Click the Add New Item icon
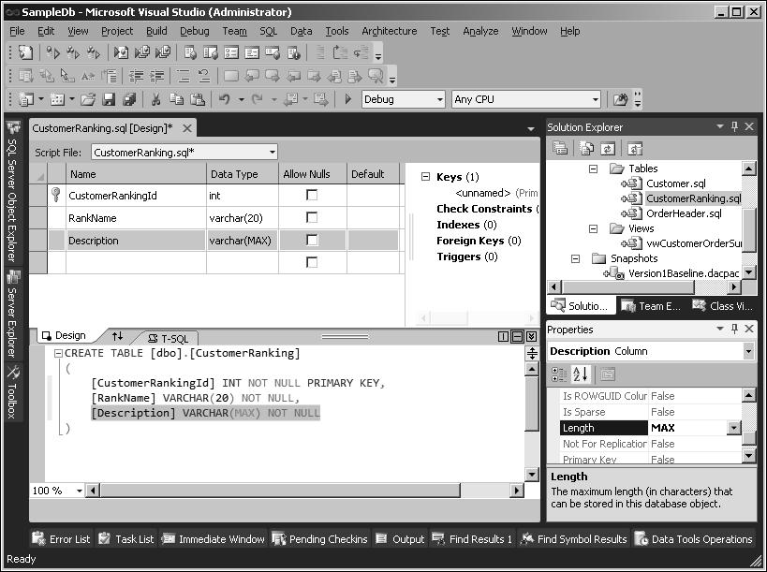This screenshot has width=767, height=572. click(57, 100)
